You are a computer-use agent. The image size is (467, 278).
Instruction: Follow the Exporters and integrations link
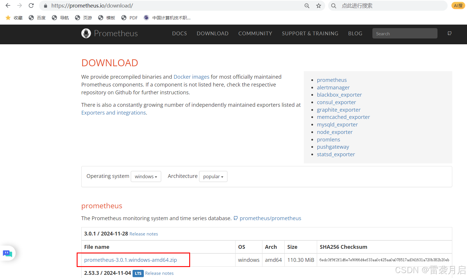tap(113, 113)
